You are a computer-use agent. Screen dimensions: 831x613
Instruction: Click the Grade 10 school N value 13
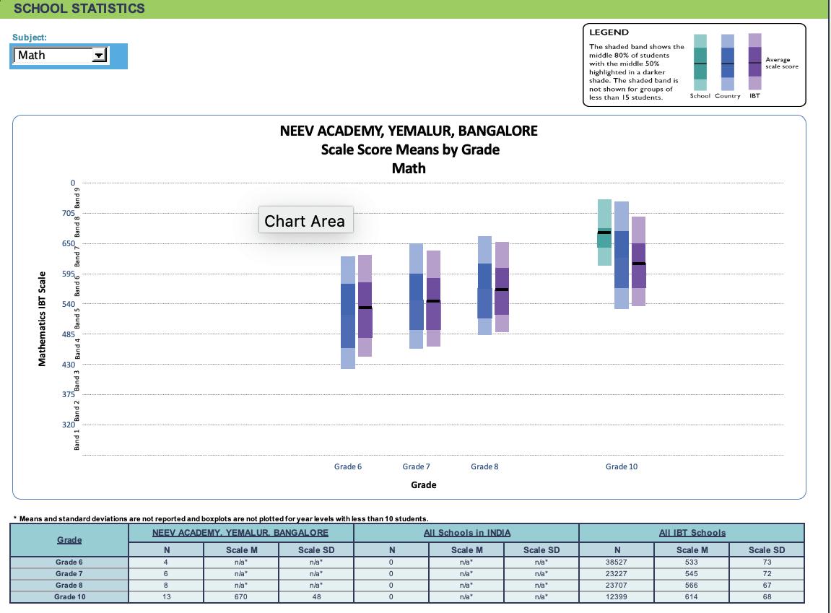(166, 597)
